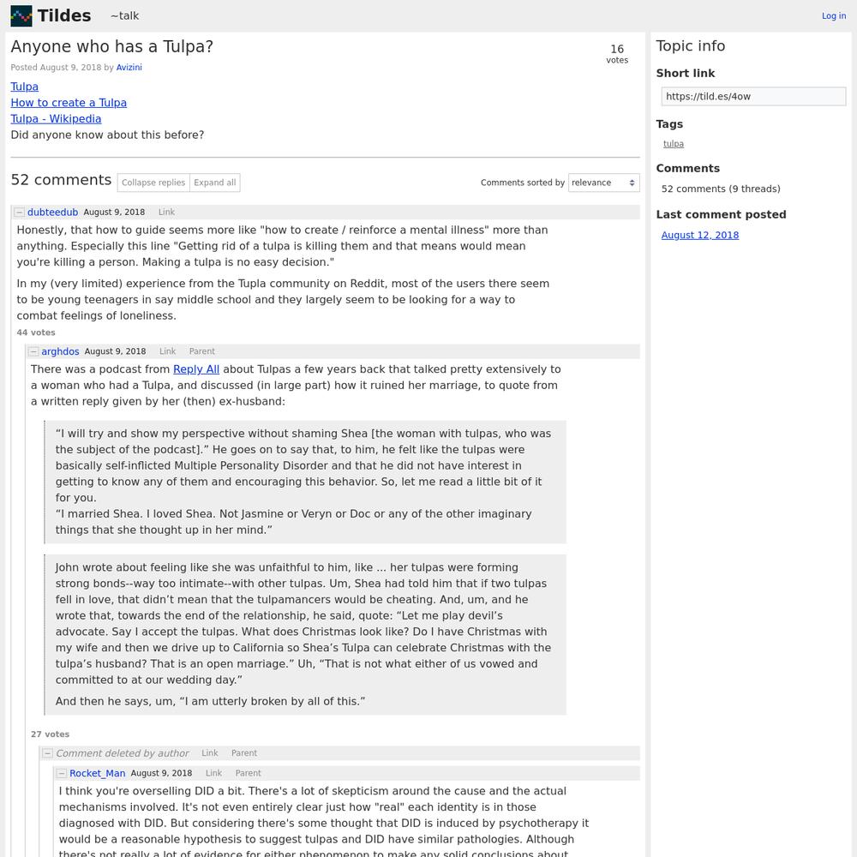This screenshot has width=857, height=857.
Task: Open author Avizini's profile
Action: pyautogui.click(x=129, y=67)
